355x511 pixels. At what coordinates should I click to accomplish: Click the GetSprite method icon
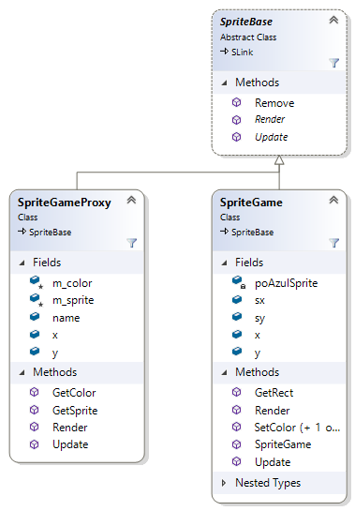[x=35, y=410]
